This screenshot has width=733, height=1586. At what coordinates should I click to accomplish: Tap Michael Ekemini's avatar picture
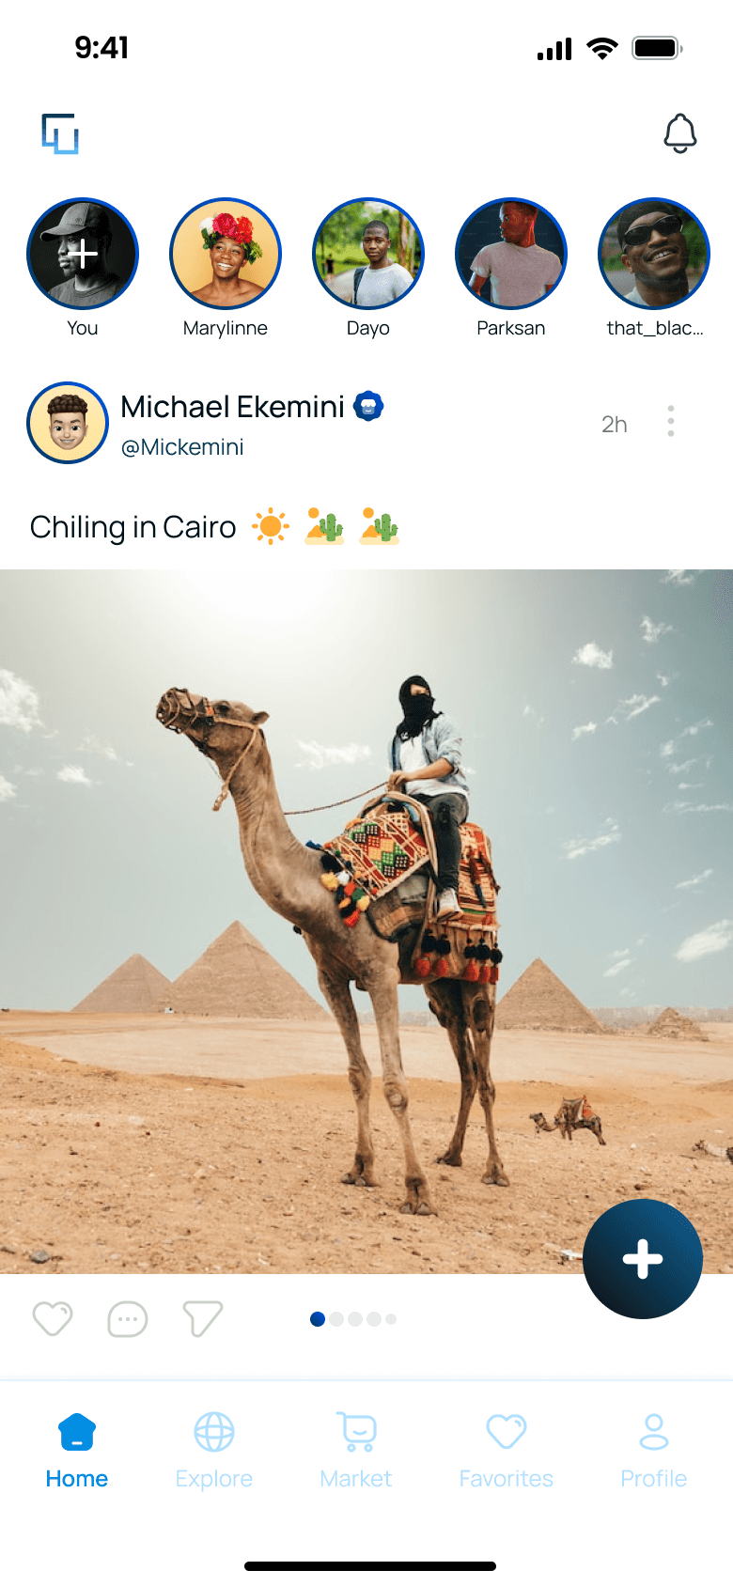coord(68,423)
